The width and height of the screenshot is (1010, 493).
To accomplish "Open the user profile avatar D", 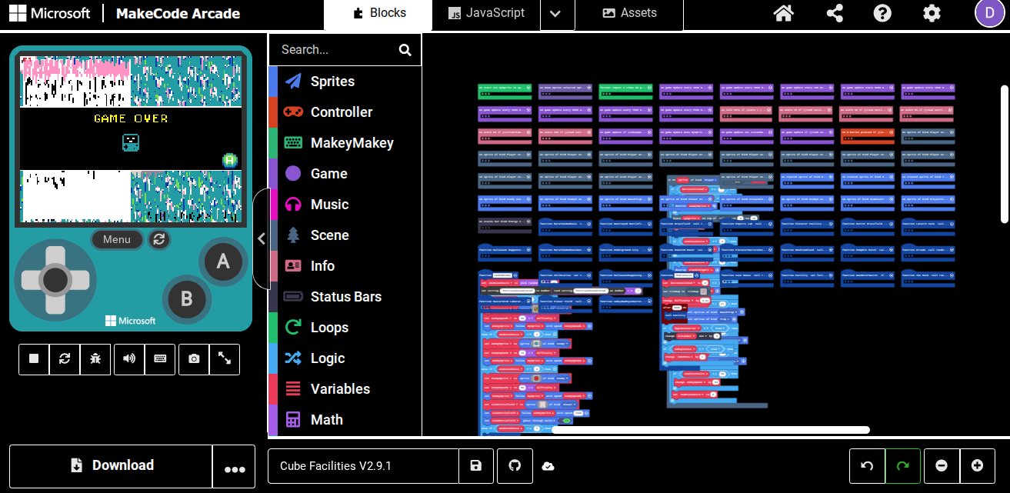I will 989,13.
